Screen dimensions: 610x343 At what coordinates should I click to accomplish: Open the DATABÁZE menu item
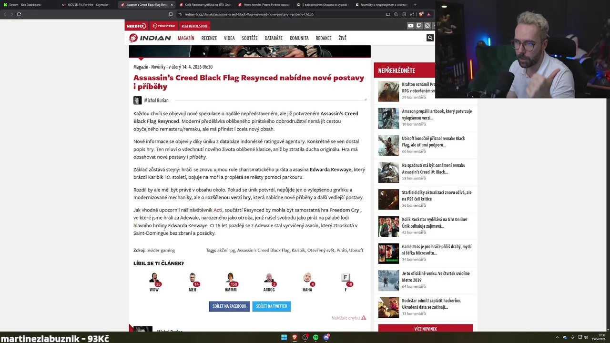point(274,38)
